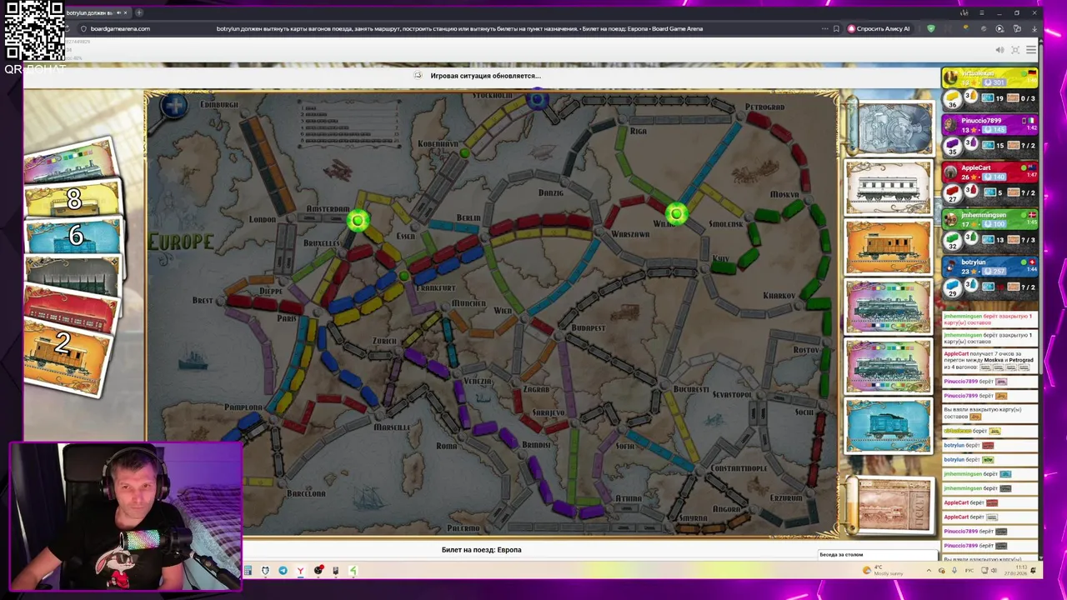1067x600 pixels.
Task: Open the Board Game Arena hamburger menu
Action: [1031, 50]
